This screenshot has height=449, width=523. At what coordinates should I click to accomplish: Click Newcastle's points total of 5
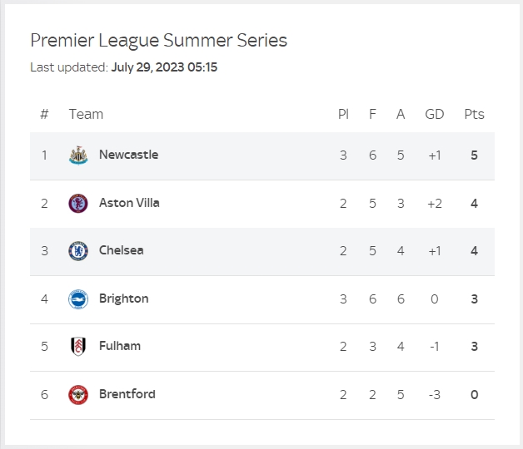[x=474, y=155]
